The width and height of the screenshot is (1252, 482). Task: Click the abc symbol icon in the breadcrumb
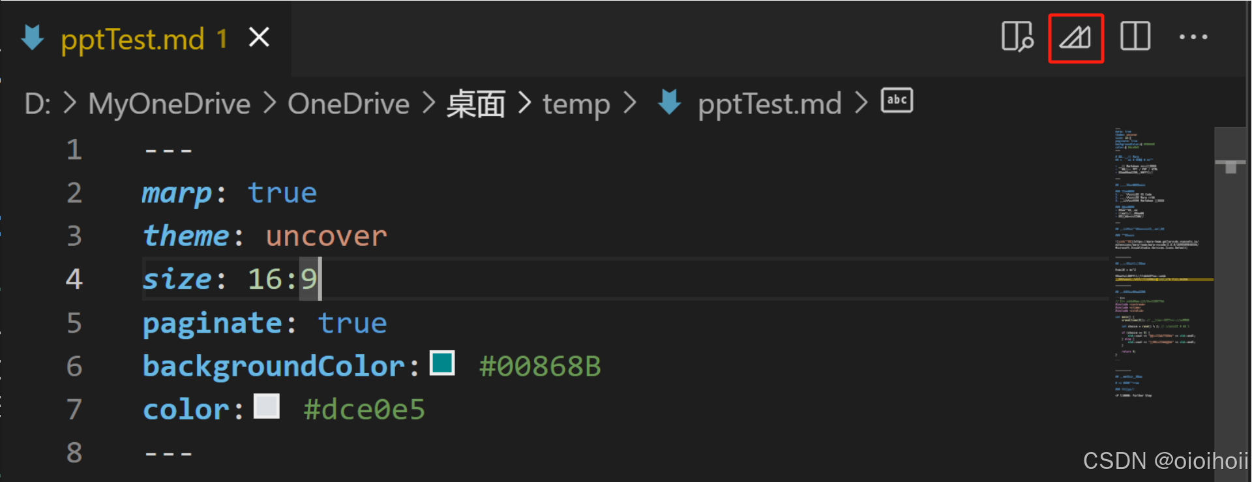pos(896,100)
